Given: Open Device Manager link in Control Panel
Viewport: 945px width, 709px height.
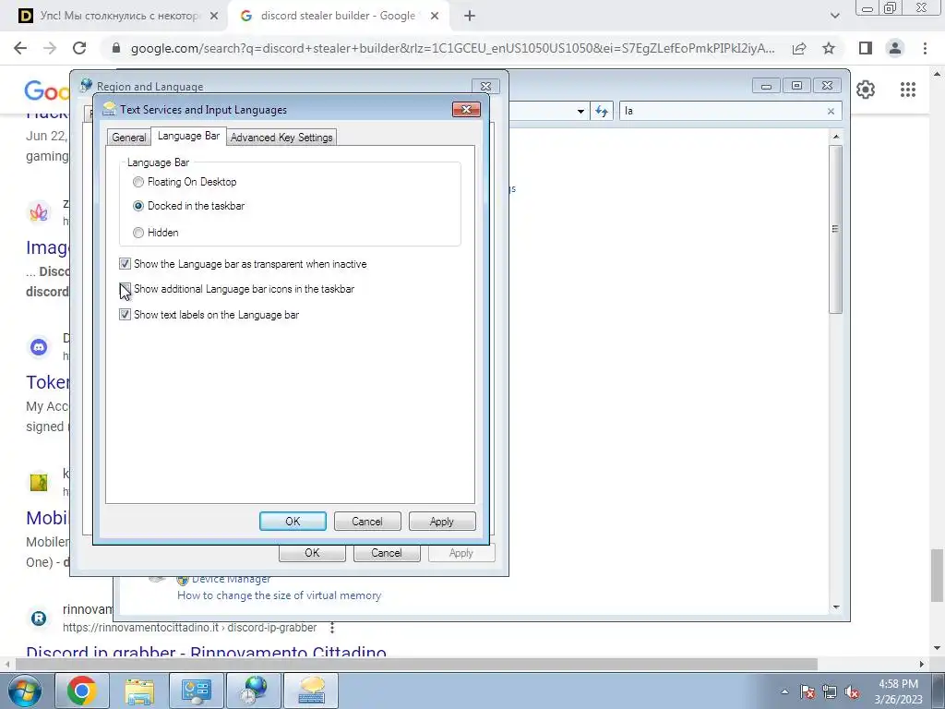Looking at the screenshot, I should point(231,580).
